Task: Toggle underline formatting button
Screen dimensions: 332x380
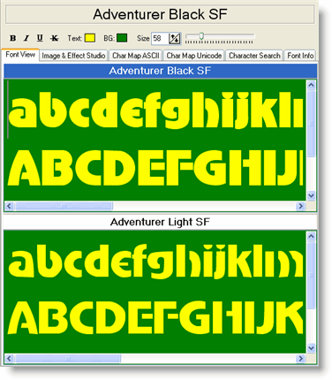Action: [40, 38]
